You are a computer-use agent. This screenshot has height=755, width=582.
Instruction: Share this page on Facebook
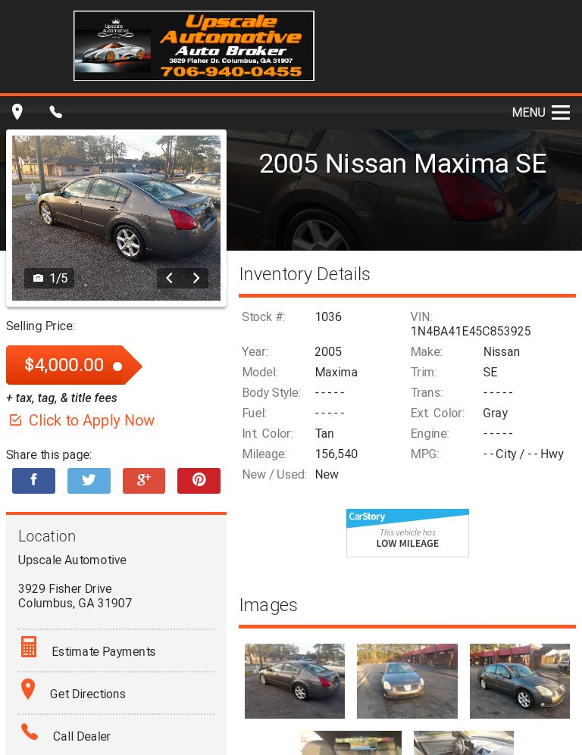coord(34,481)
